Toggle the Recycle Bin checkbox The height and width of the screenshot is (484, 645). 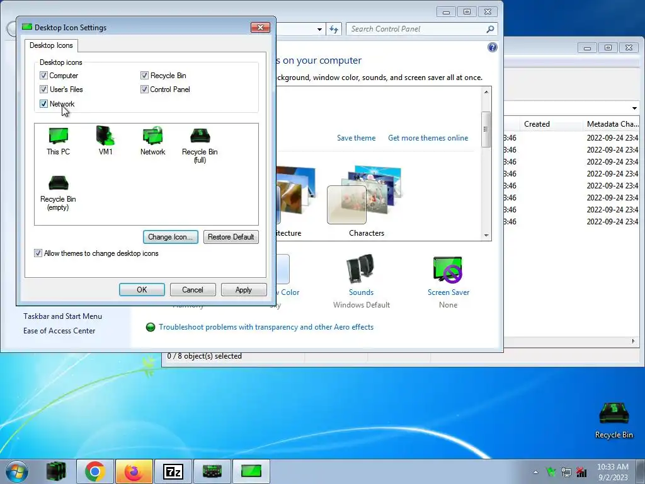tap(144, 76)
